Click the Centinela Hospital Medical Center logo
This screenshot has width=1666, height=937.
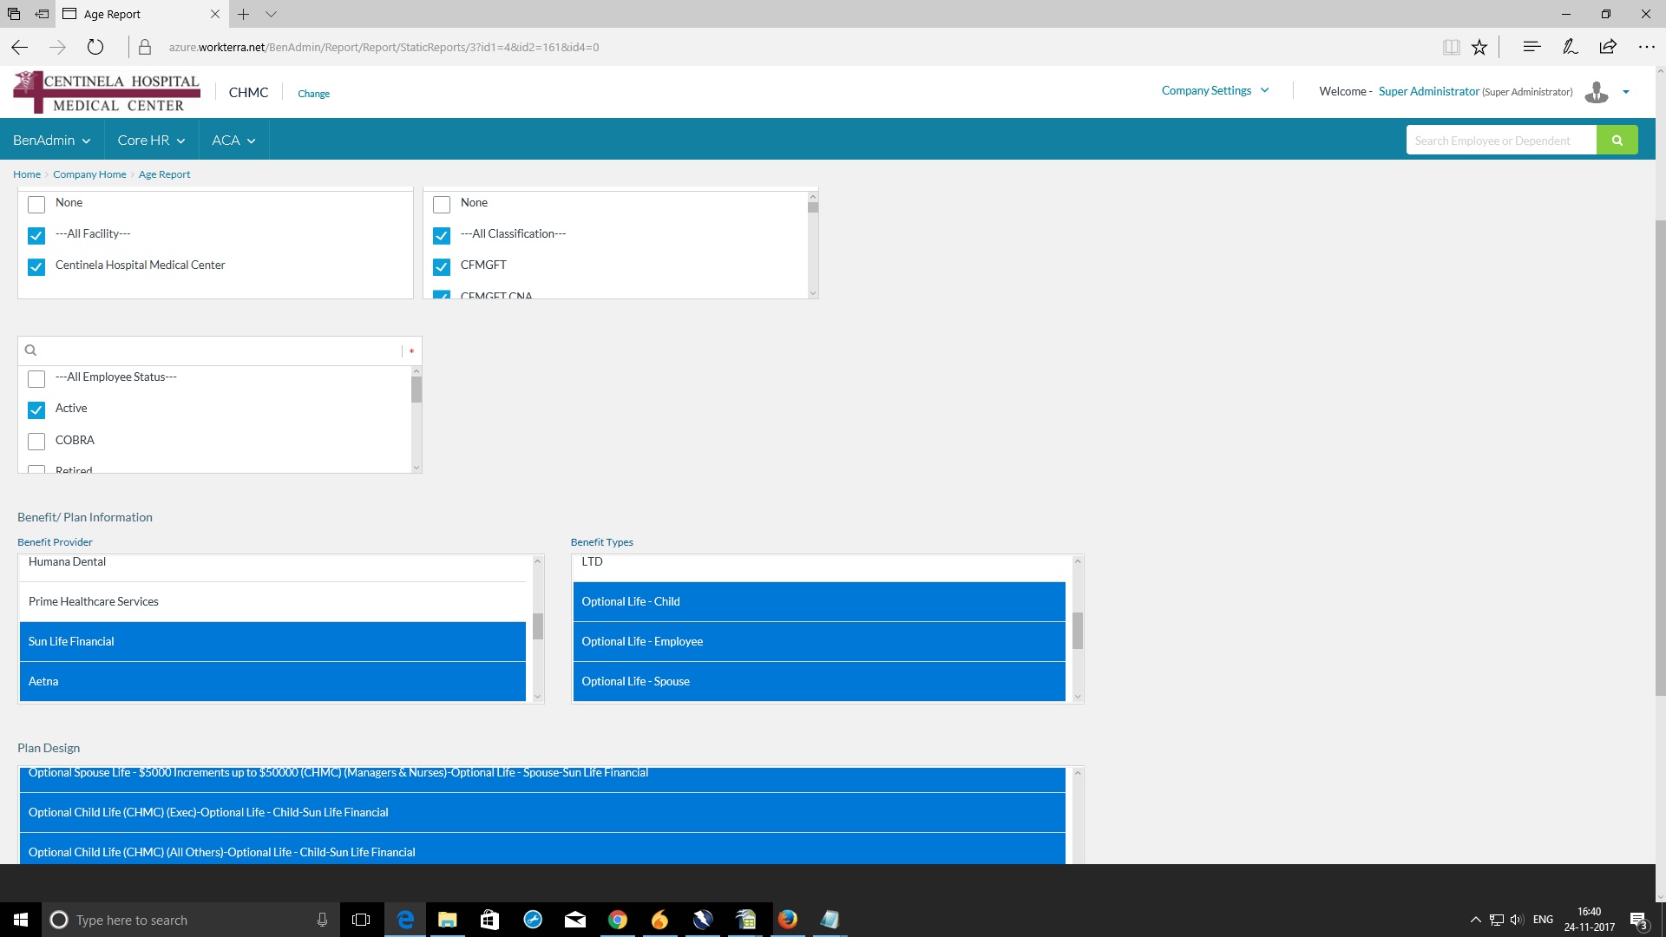pyautogui.click(x=107, y=92)
